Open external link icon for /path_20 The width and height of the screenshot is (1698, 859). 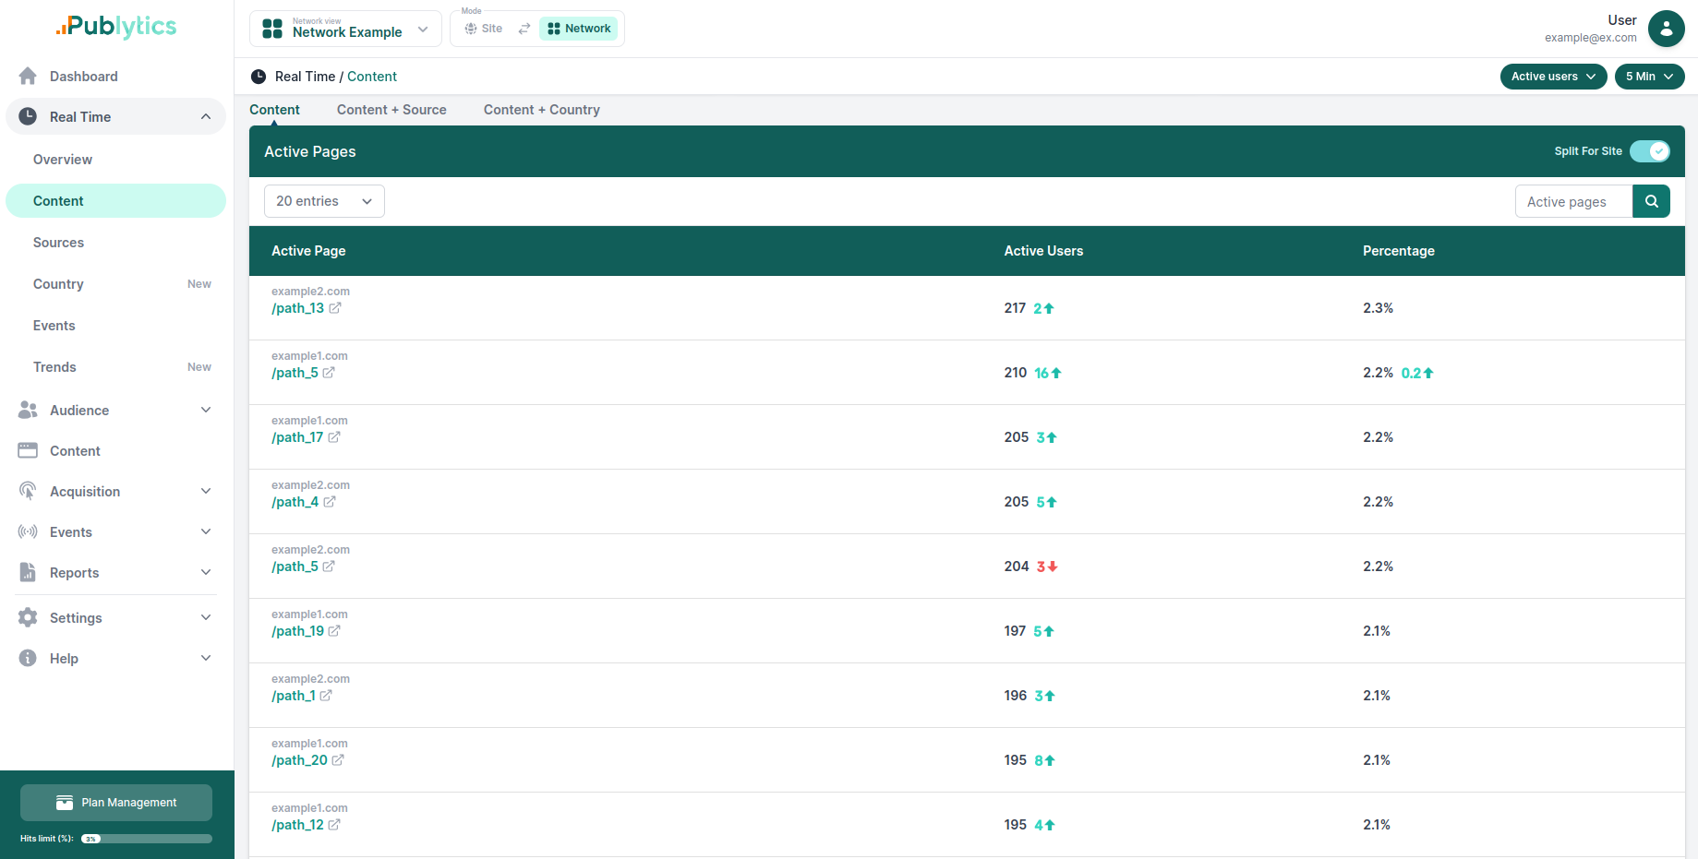click(338, 760)
